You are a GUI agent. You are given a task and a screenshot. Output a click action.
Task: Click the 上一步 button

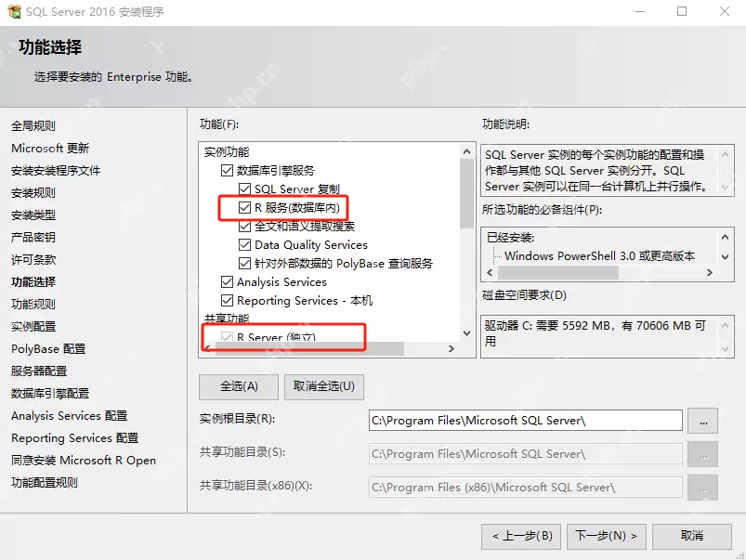[520, 536]
